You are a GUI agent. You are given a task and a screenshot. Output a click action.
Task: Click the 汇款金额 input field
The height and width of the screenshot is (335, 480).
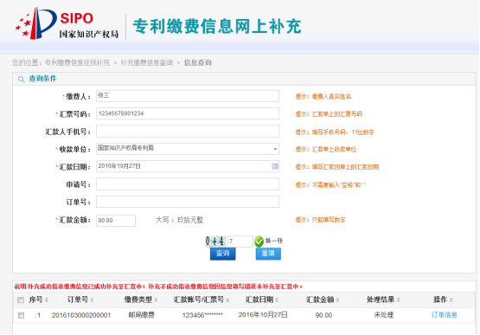(116, 221)
